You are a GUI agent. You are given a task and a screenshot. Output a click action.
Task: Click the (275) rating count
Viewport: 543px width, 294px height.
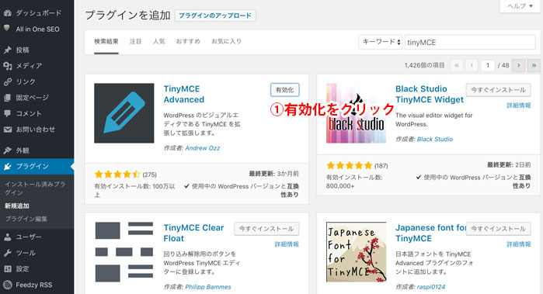coord(150,175)
